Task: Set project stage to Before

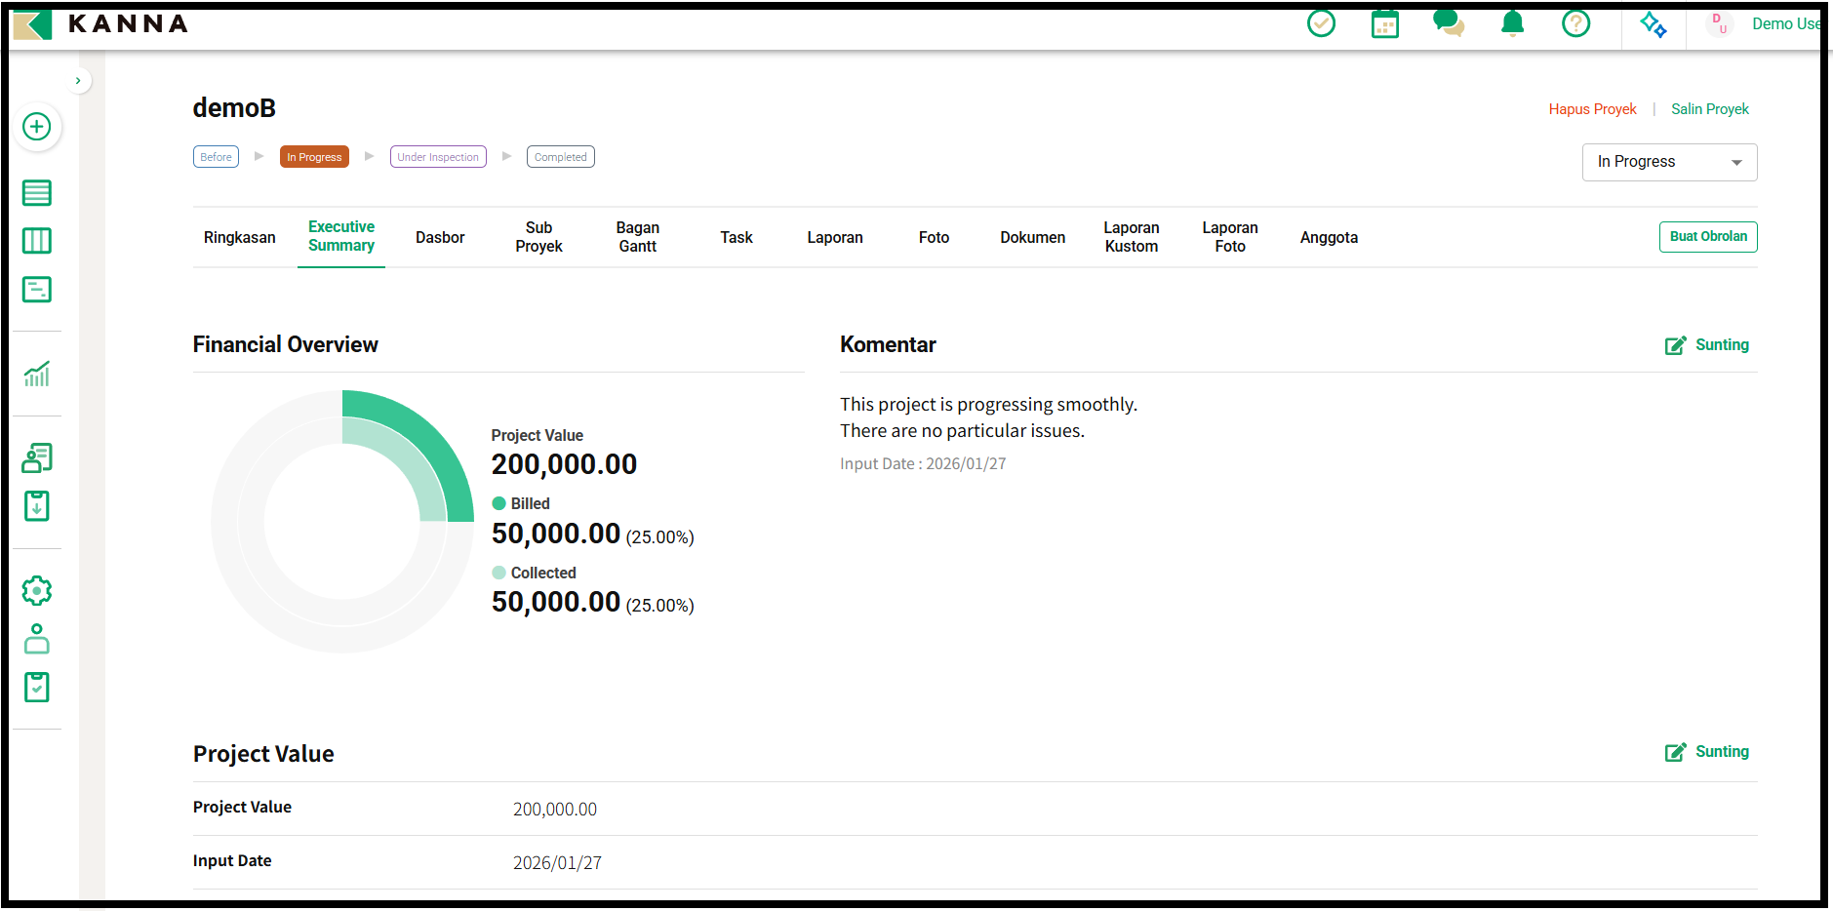Action: (x=216, y=157)
